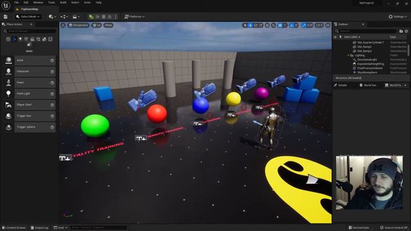Viewport: 411px width, 231px height.
Task: Click the Trigger Sphere item
Action: [x=30, y=127]
